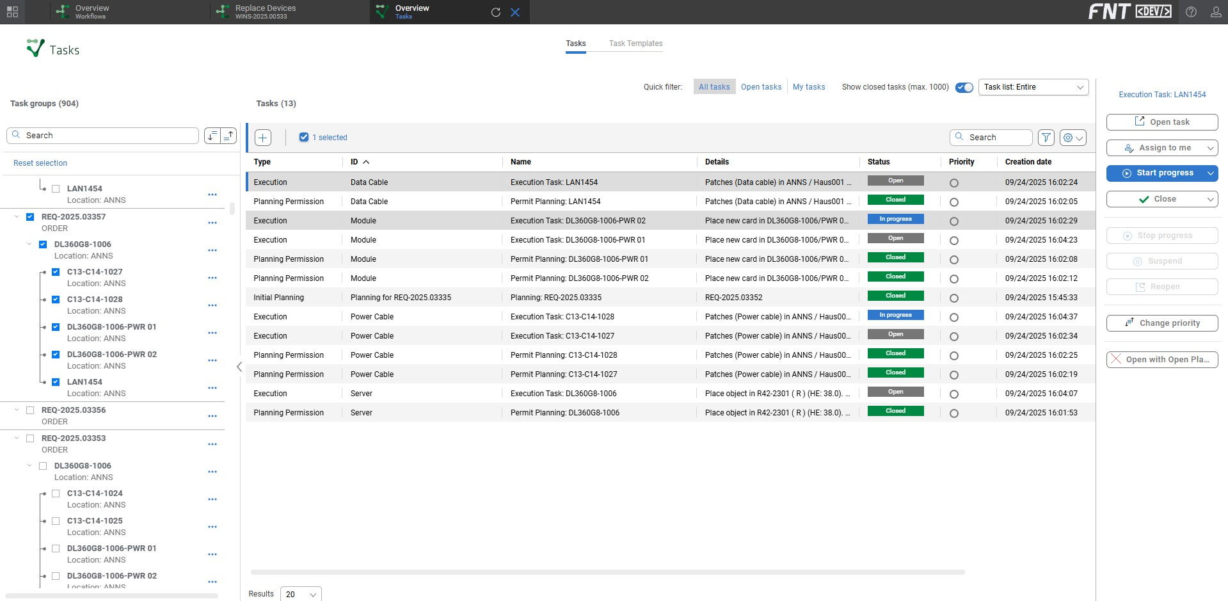Collapse the REQ-2025.03353 tree node
The image size is (1228, 601).
(17, 438)
